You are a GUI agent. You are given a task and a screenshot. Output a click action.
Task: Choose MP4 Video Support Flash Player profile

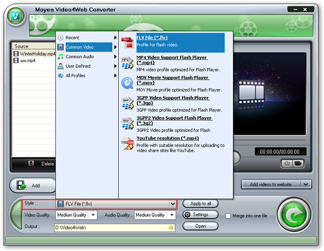(x=173, y=63)
